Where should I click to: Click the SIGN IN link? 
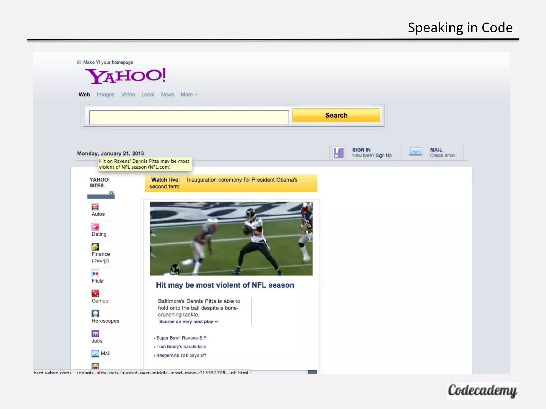[x=361, y=150]
